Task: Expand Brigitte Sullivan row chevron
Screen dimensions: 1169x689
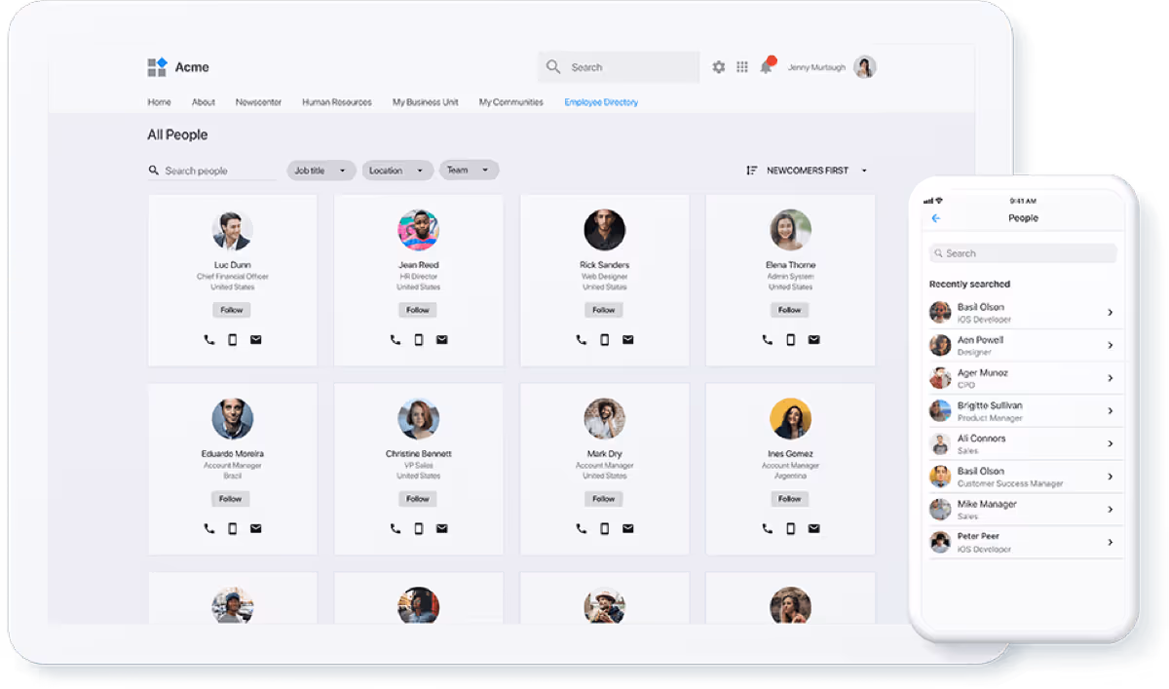Action: click(1111, 411)
